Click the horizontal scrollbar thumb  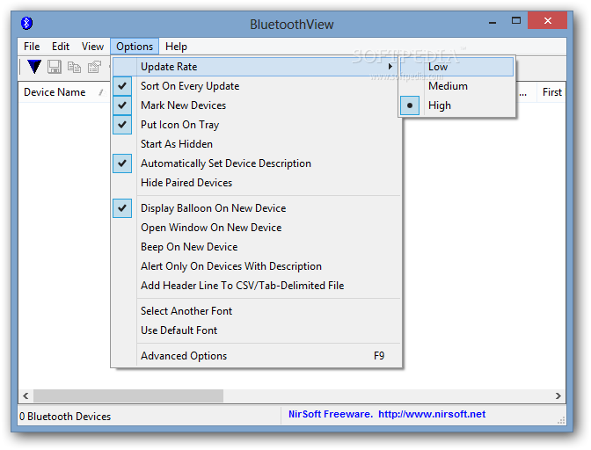point(128,396)
